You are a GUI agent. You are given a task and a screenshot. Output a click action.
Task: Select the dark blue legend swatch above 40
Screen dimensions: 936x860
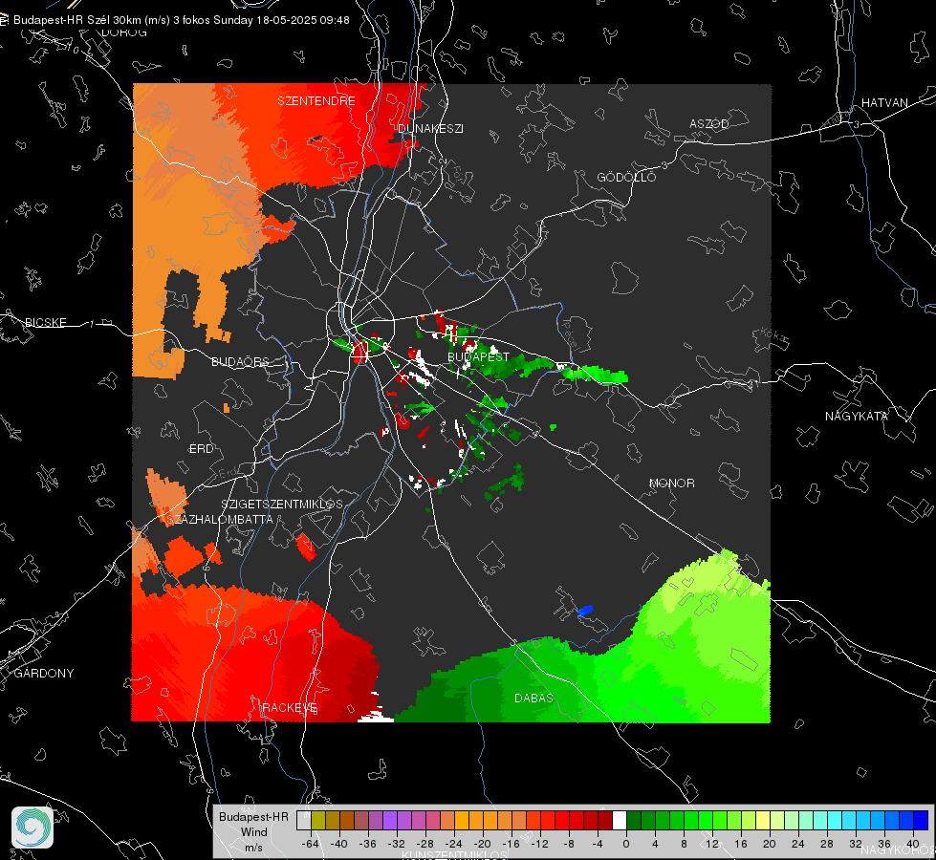[921, 820]
